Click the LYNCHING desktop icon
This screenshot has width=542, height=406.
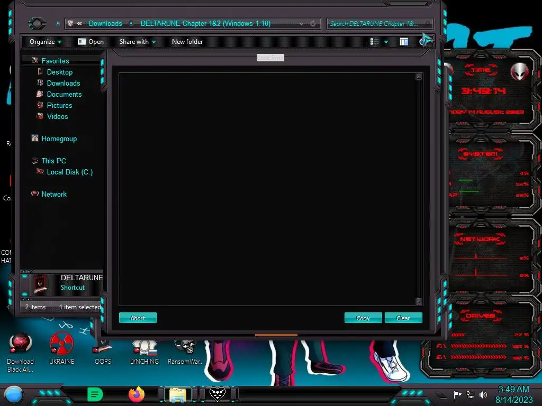point(144,352)
